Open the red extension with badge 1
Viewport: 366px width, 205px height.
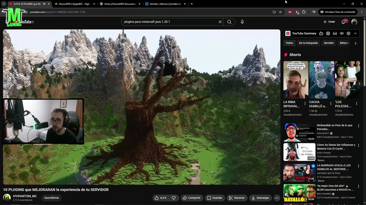(297, 12)
